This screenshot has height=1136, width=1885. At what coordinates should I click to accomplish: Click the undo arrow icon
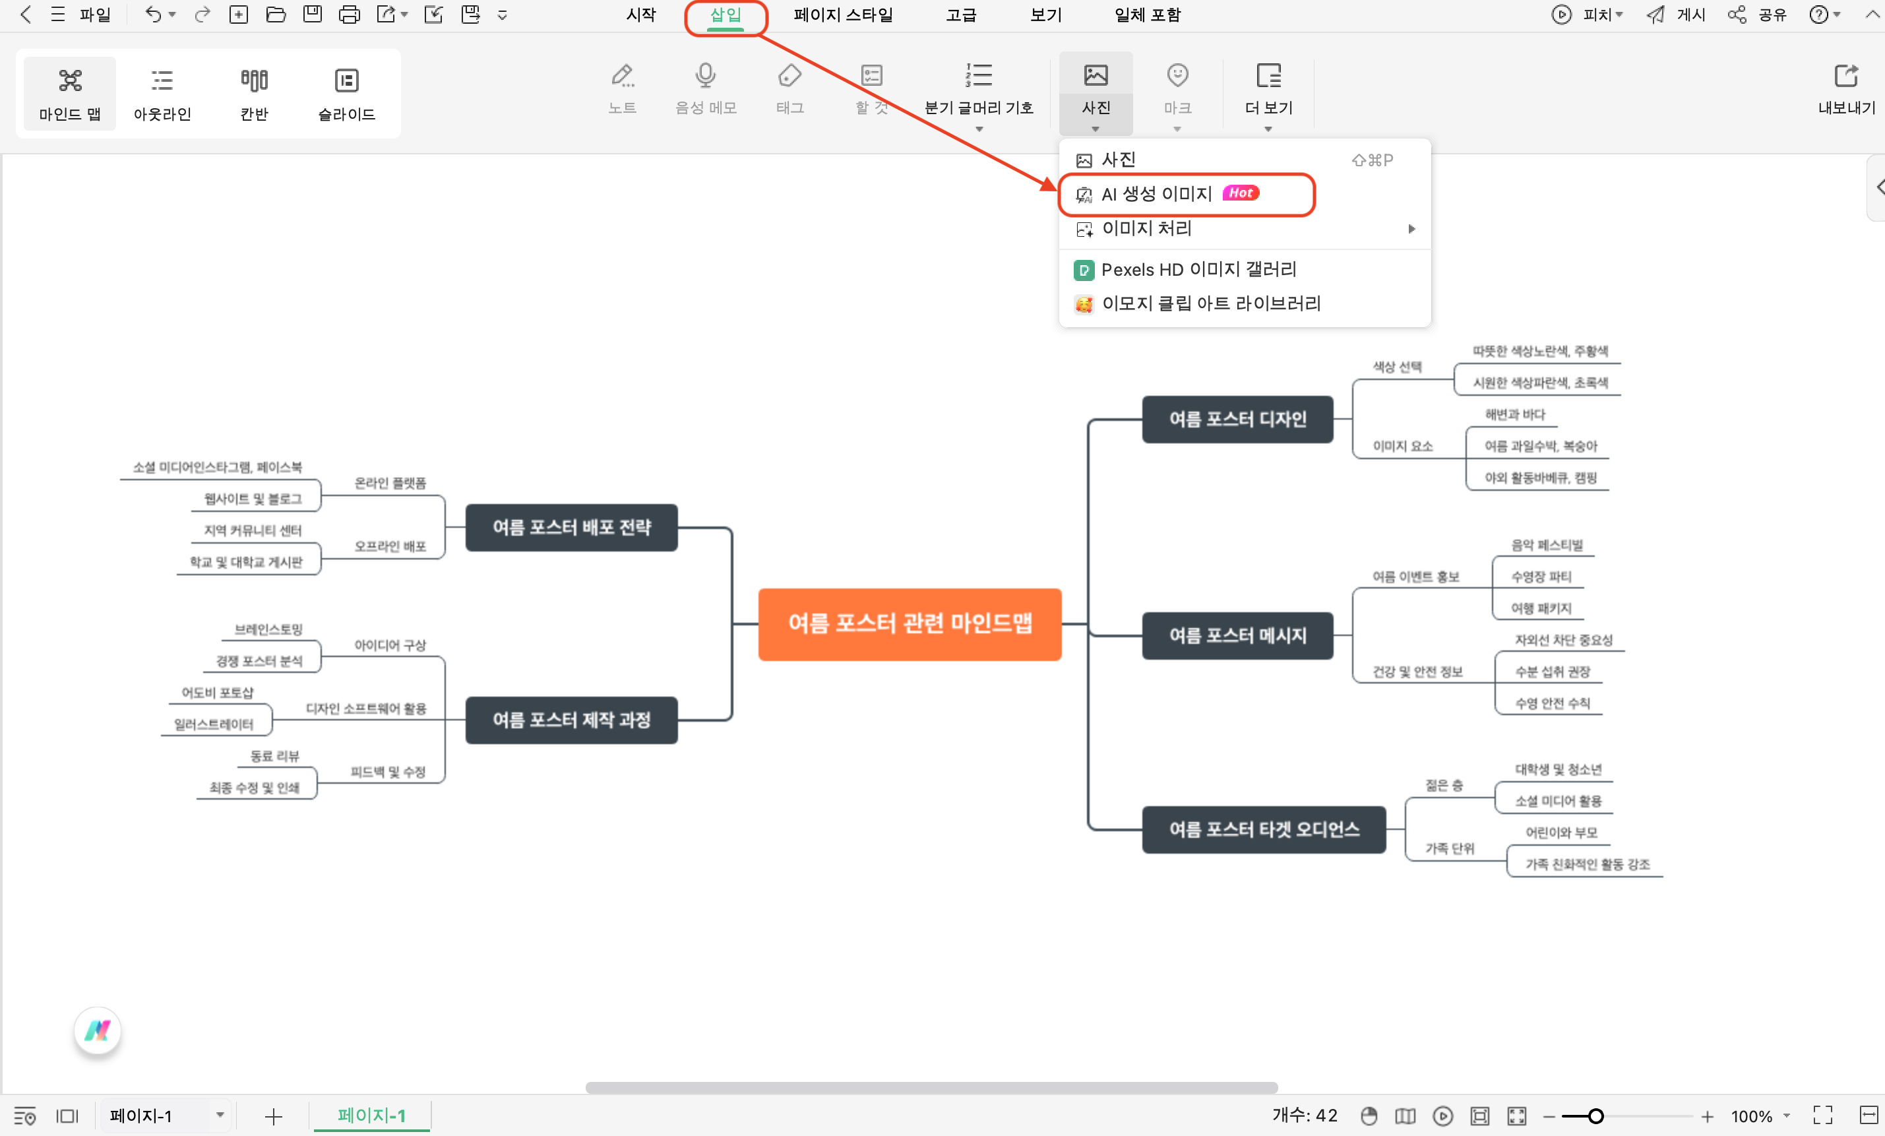pos(152,15)
